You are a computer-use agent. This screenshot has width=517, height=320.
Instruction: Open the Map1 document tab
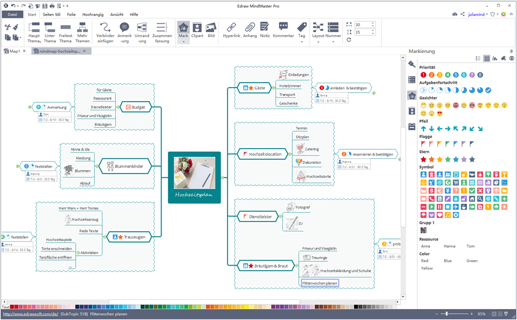tap(14, 51)
